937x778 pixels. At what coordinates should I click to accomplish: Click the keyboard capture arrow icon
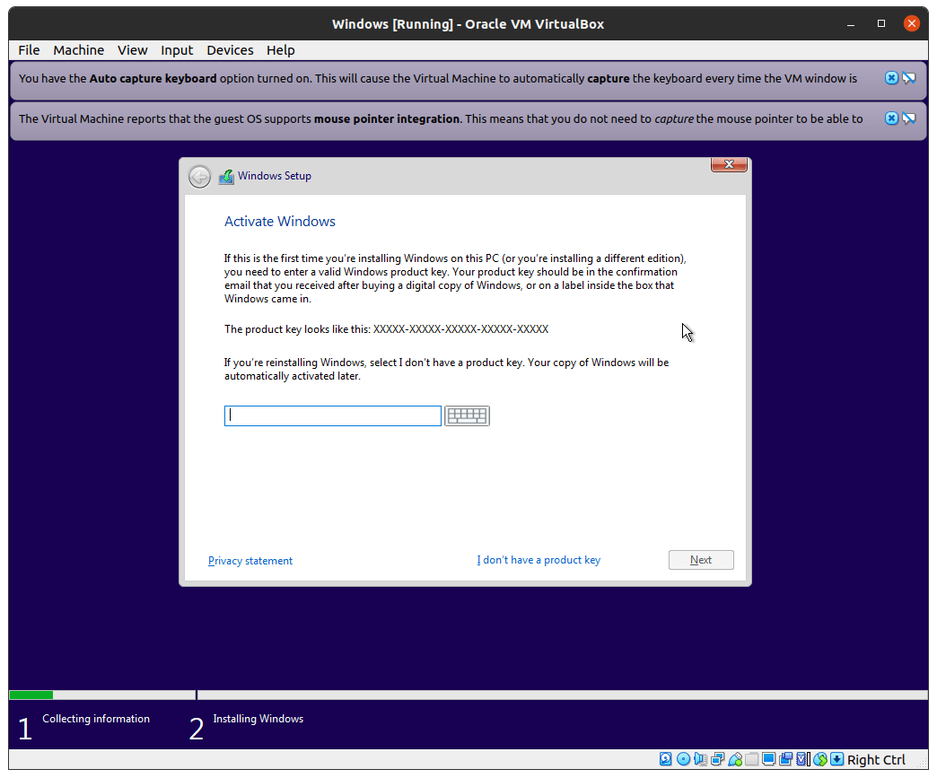click(x=836, y=759)
